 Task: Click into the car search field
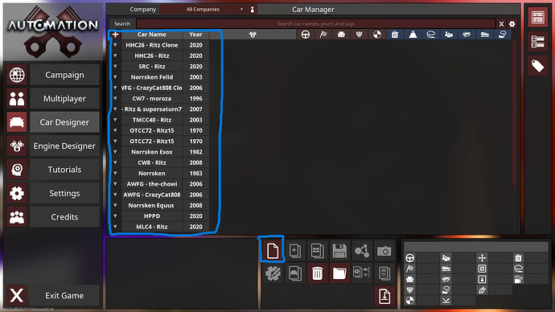pos(316,23)
